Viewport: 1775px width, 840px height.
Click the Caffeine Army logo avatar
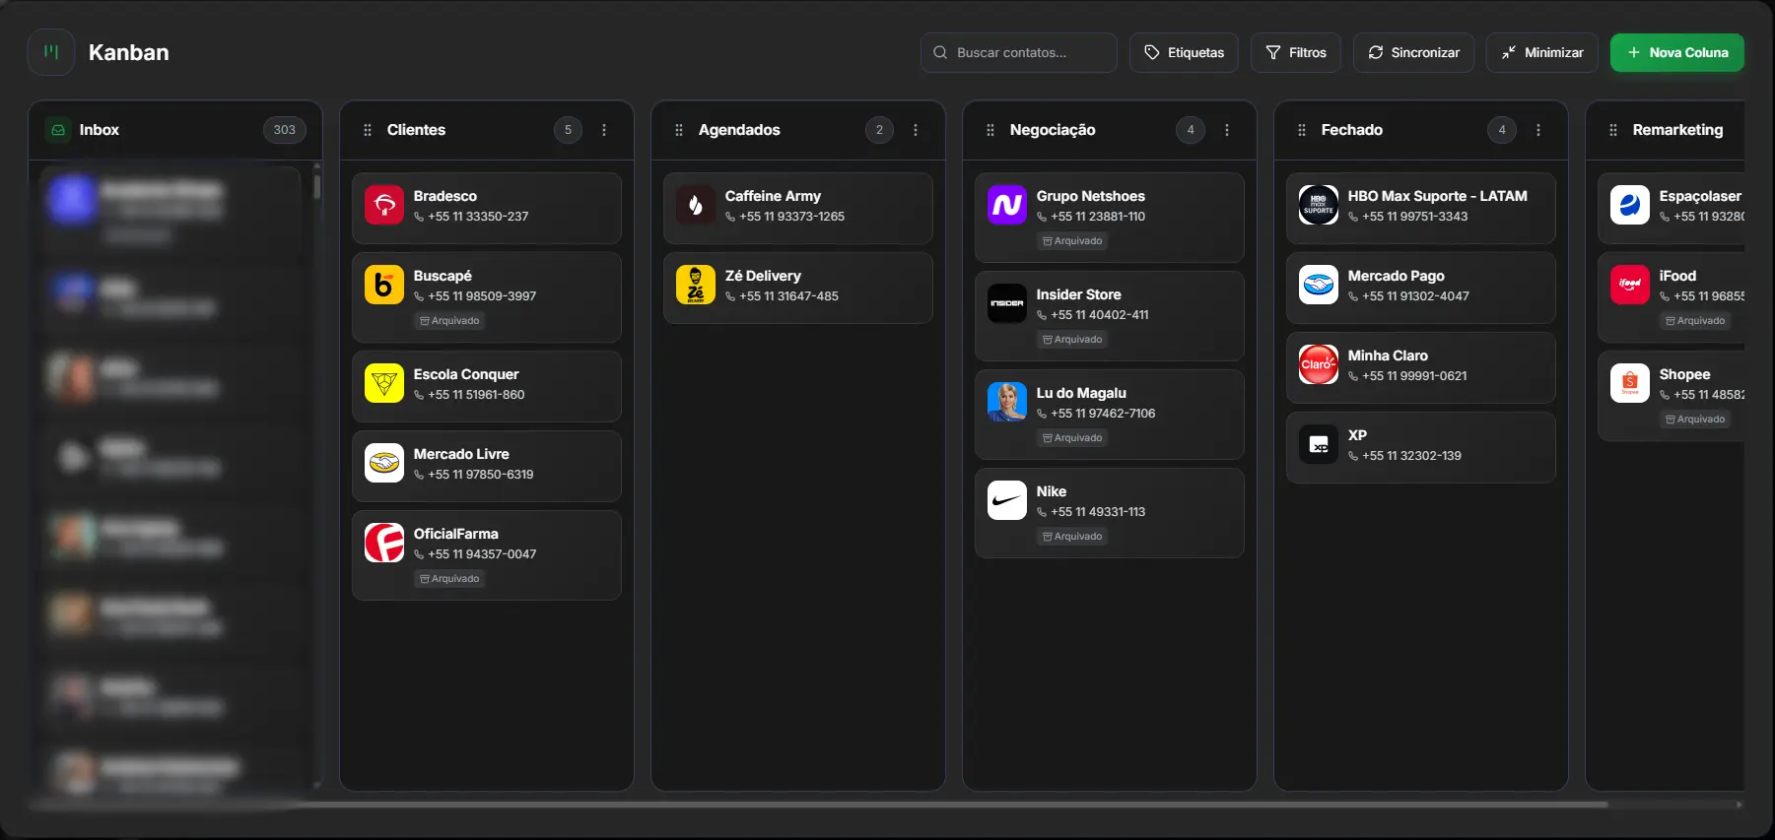click(x=696, y=205)
